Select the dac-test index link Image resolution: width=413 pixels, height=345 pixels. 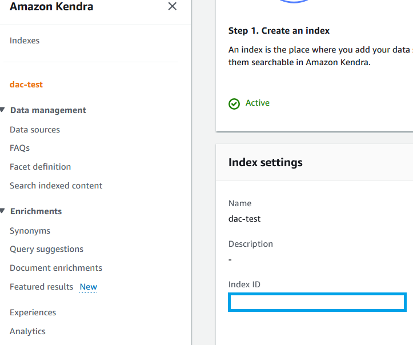coord(26,85)
